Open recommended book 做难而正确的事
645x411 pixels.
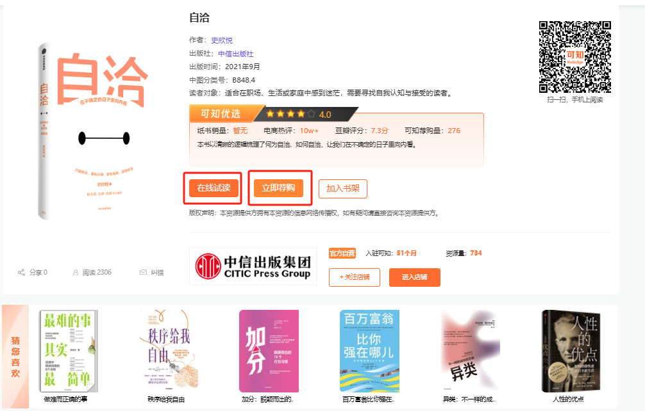click(69, 351)
